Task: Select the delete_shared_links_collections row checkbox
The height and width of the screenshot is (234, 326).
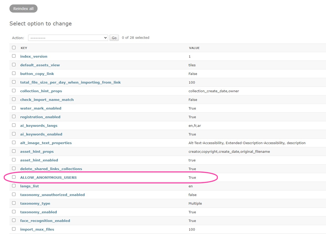Action: pos(14,168)
